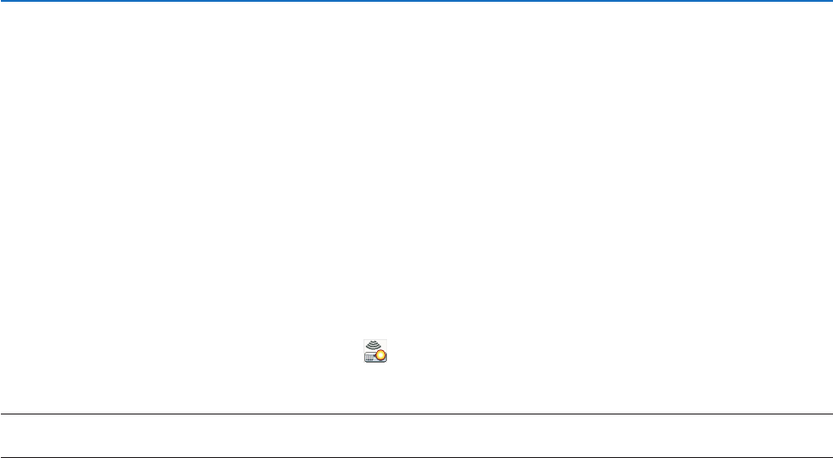The height and width of the screenshot is (458, 833).
Task: Click the projector icon's light background square
Action: (375, 351)
